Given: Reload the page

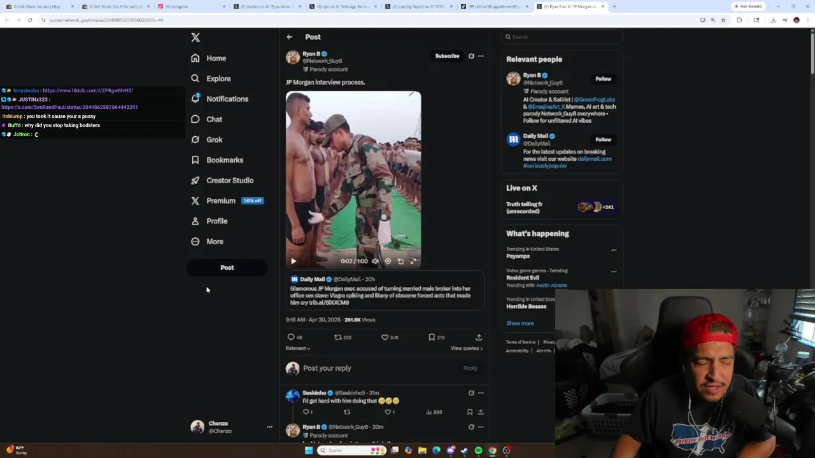Looking at the screenshot, I should coord(30,20).
